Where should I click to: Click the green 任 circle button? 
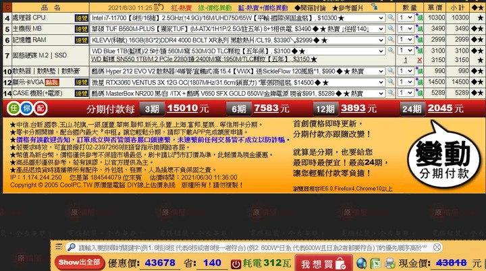tap(13, 108)
